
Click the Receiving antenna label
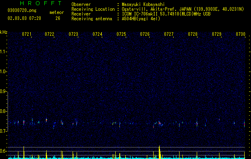coord(92,19)
